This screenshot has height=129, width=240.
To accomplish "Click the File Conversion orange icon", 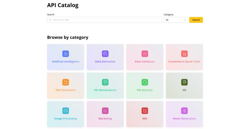I will [x=65, y=82].
